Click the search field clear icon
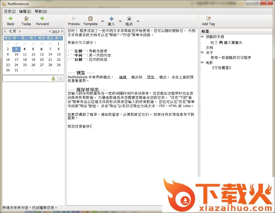275x213 pixels. (53, 78)
